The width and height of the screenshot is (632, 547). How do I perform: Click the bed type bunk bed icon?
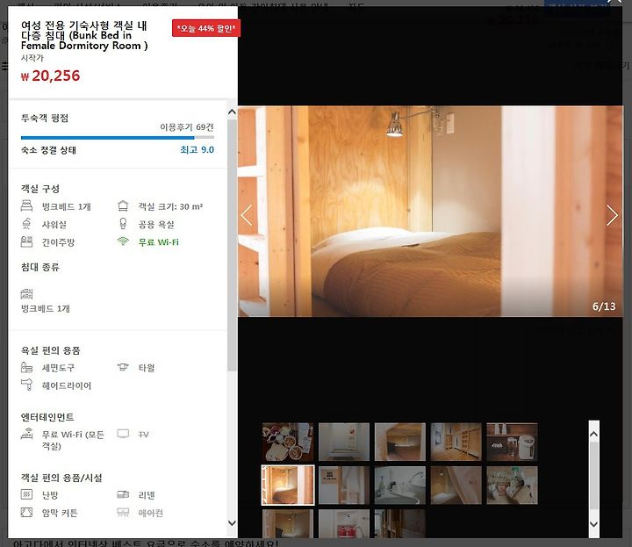tap(26, 294)
